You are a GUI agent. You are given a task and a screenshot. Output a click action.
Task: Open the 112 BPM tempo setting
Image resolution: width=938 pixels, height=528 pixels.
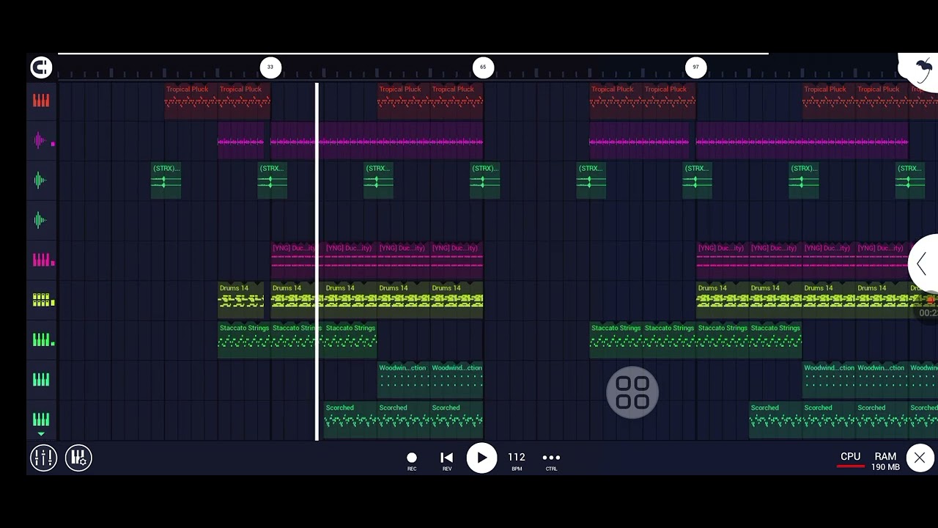pos(517,460)
